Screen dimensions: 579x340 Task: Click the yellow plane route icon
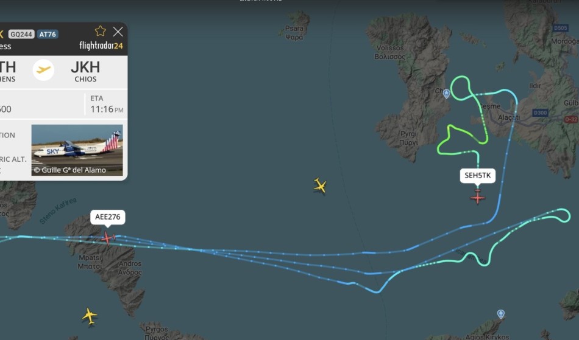pos(43,69)
